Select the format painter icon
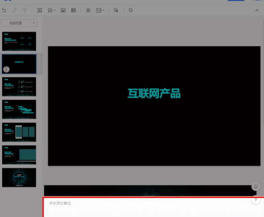The image size is (264, 217). click(x=25, y=10)
